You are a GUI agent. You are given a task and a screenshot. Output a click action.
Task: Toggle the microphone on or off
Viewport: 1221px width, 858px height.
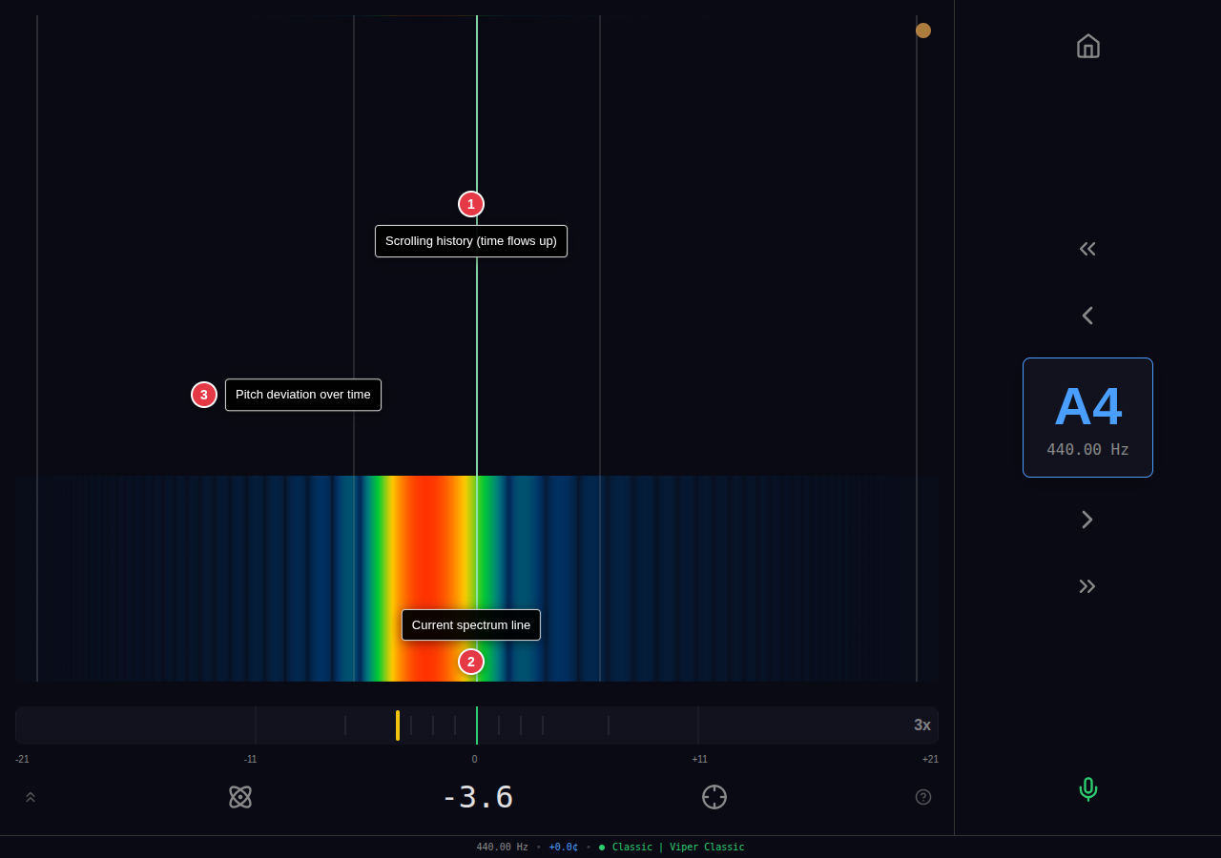(x=1087, y=788)
